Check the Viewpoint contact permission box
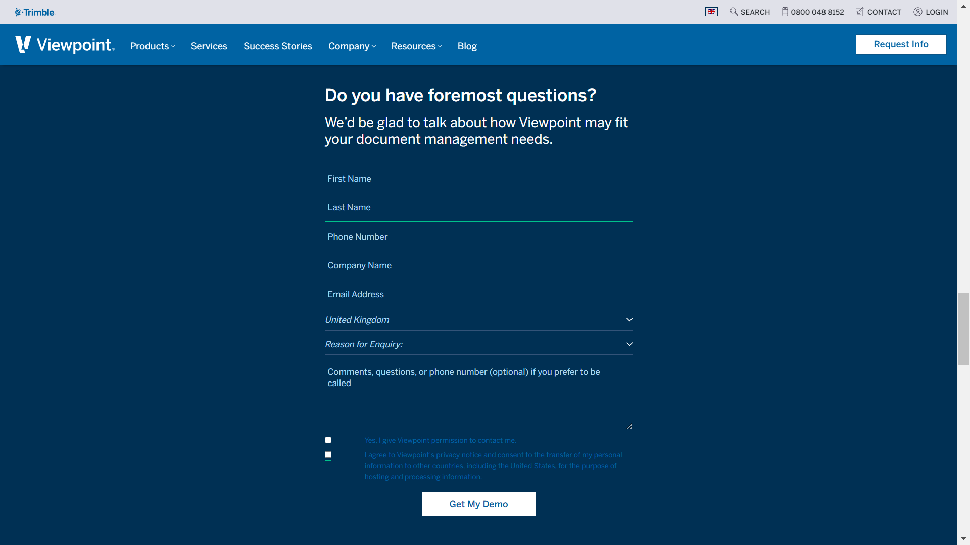This screenshot has width=970, height=545. pyautogui.click(x=328, y=440)
